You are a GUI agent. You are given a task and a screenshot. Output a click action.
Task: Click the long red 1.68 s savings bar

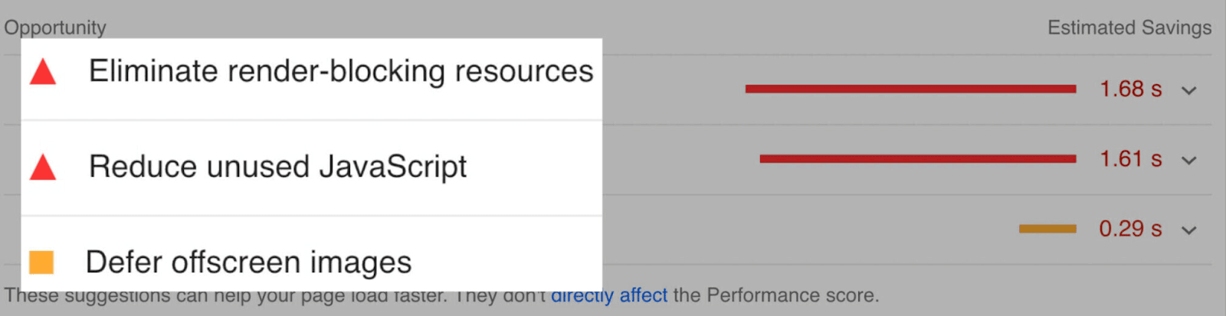pos(910,90)
